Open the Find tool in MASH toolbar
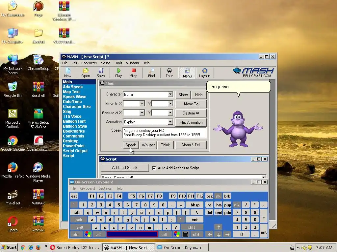 [x=151, y=73]
